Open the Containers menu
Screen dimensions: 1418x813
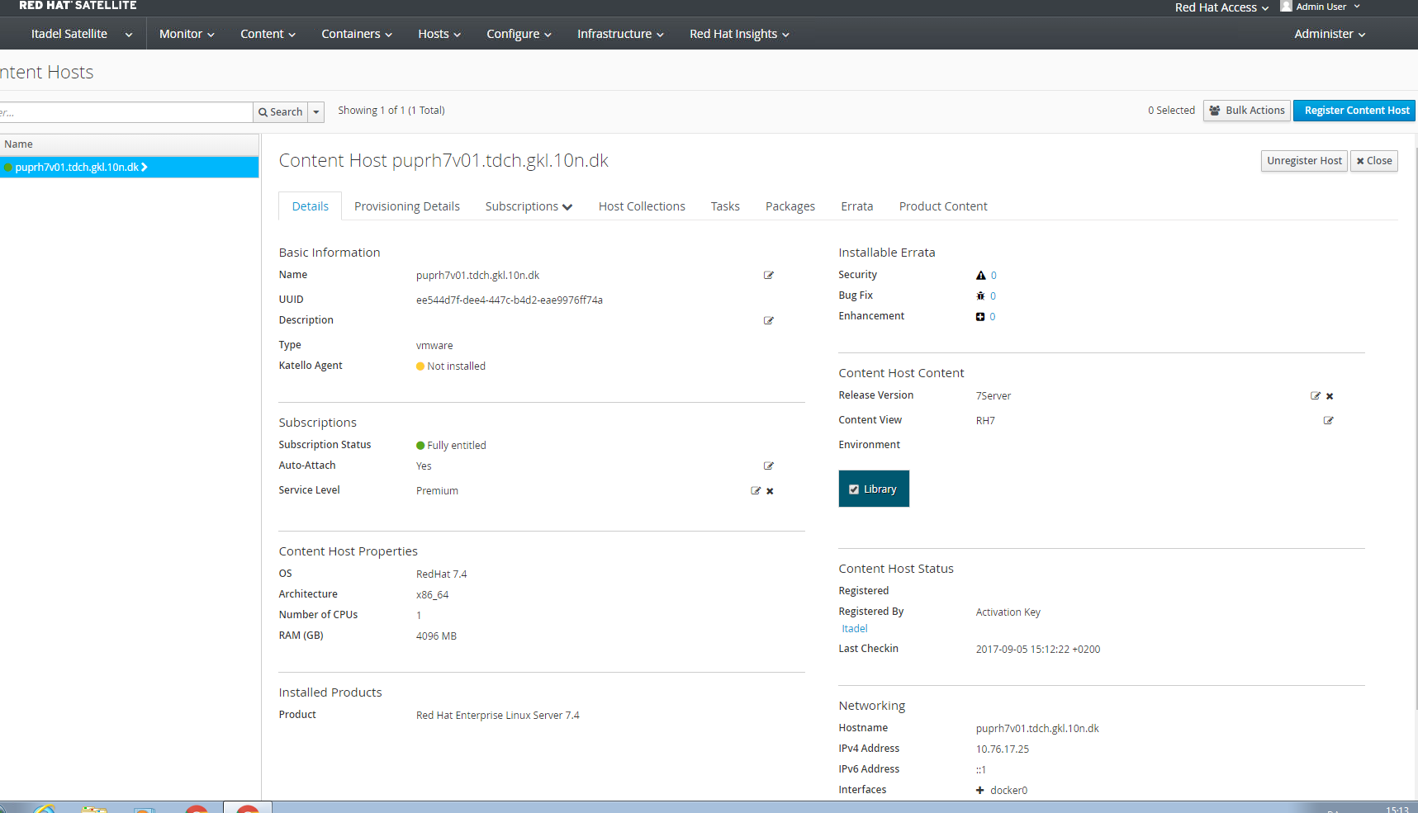pyautogui.click(x=357, y=34)
